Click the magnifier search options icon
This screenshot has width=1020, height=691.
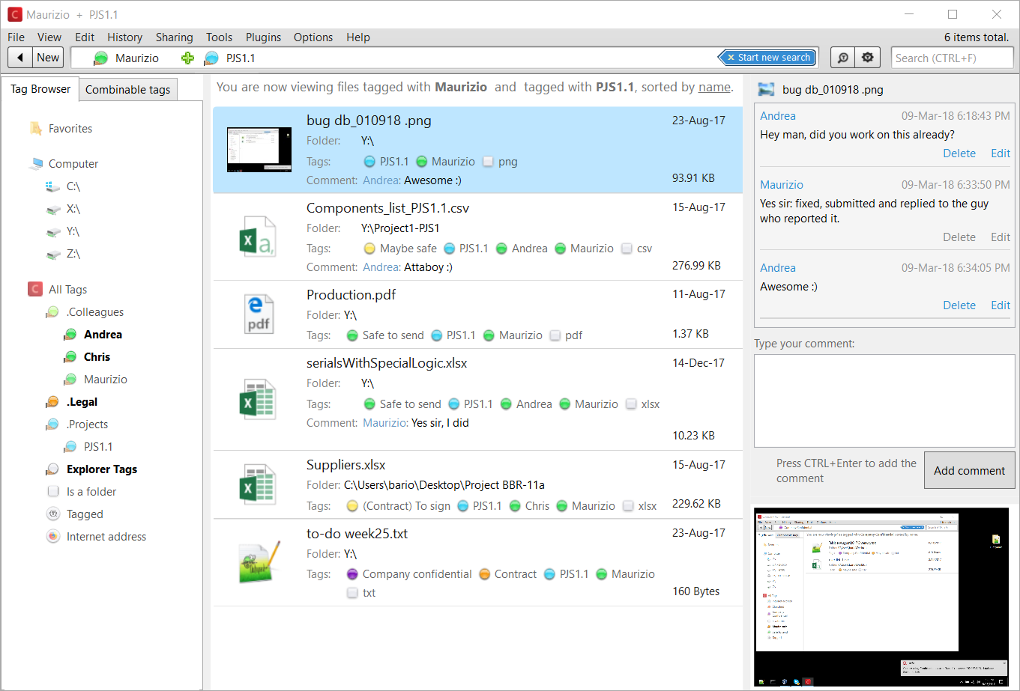pyautogui.click(x=843, y=58)
